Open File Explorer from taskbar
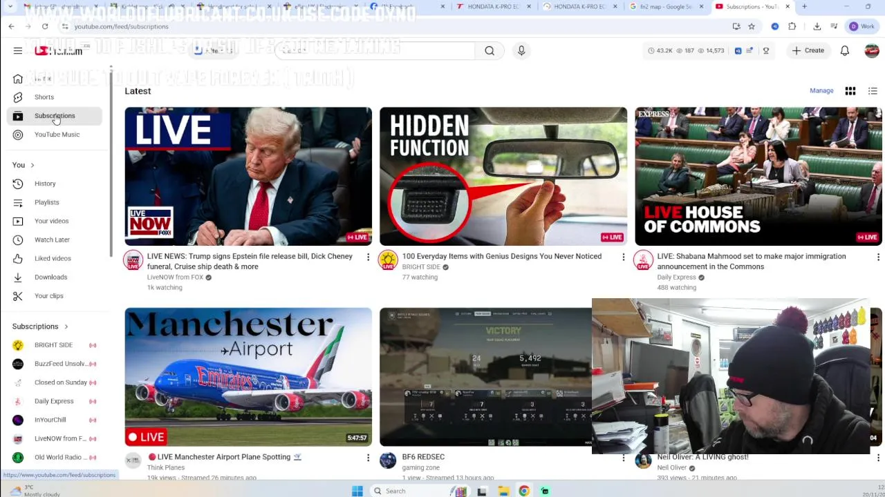This screenshot has height=497, width=885. (503, 491)
